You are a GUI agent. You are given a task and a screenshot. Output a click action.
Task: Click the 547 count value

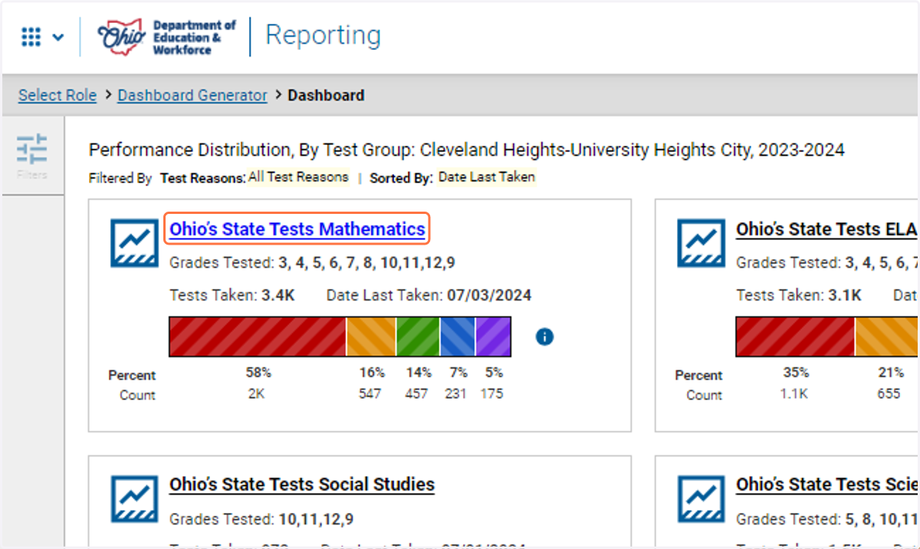(370, 394)
